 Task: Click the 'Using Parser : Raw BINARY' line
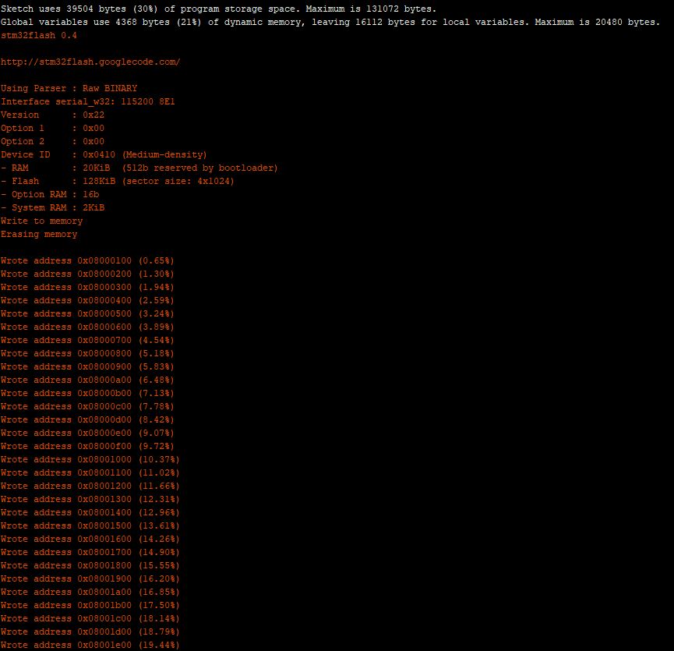(x=69, y=88)
